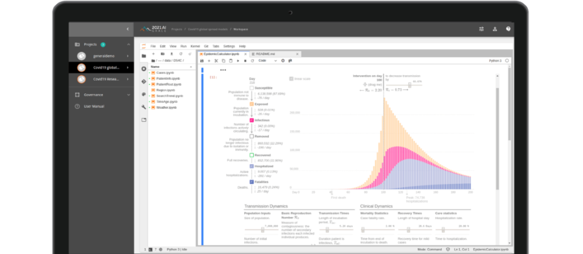The image size is (583, 254).
Task: Expand the Governance section
Action: coord(129,95)
